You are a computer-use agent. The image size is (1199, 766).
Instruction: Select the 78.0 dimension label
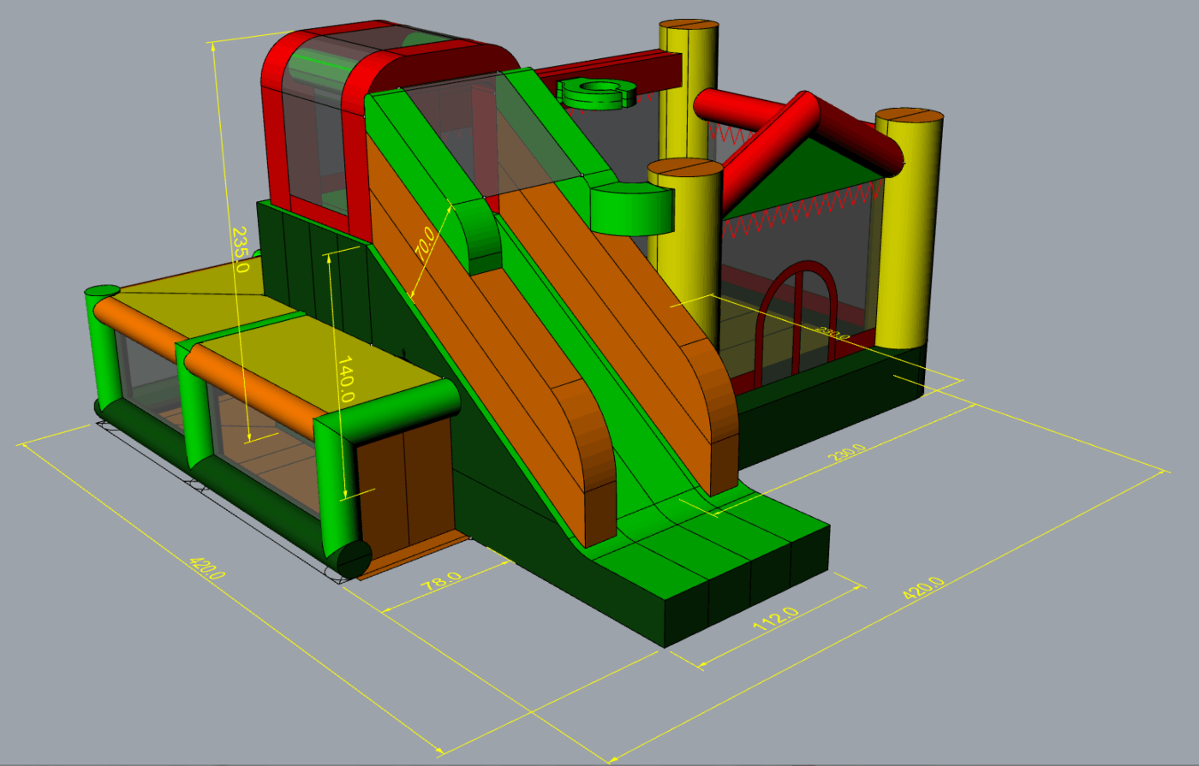(443, 581)
